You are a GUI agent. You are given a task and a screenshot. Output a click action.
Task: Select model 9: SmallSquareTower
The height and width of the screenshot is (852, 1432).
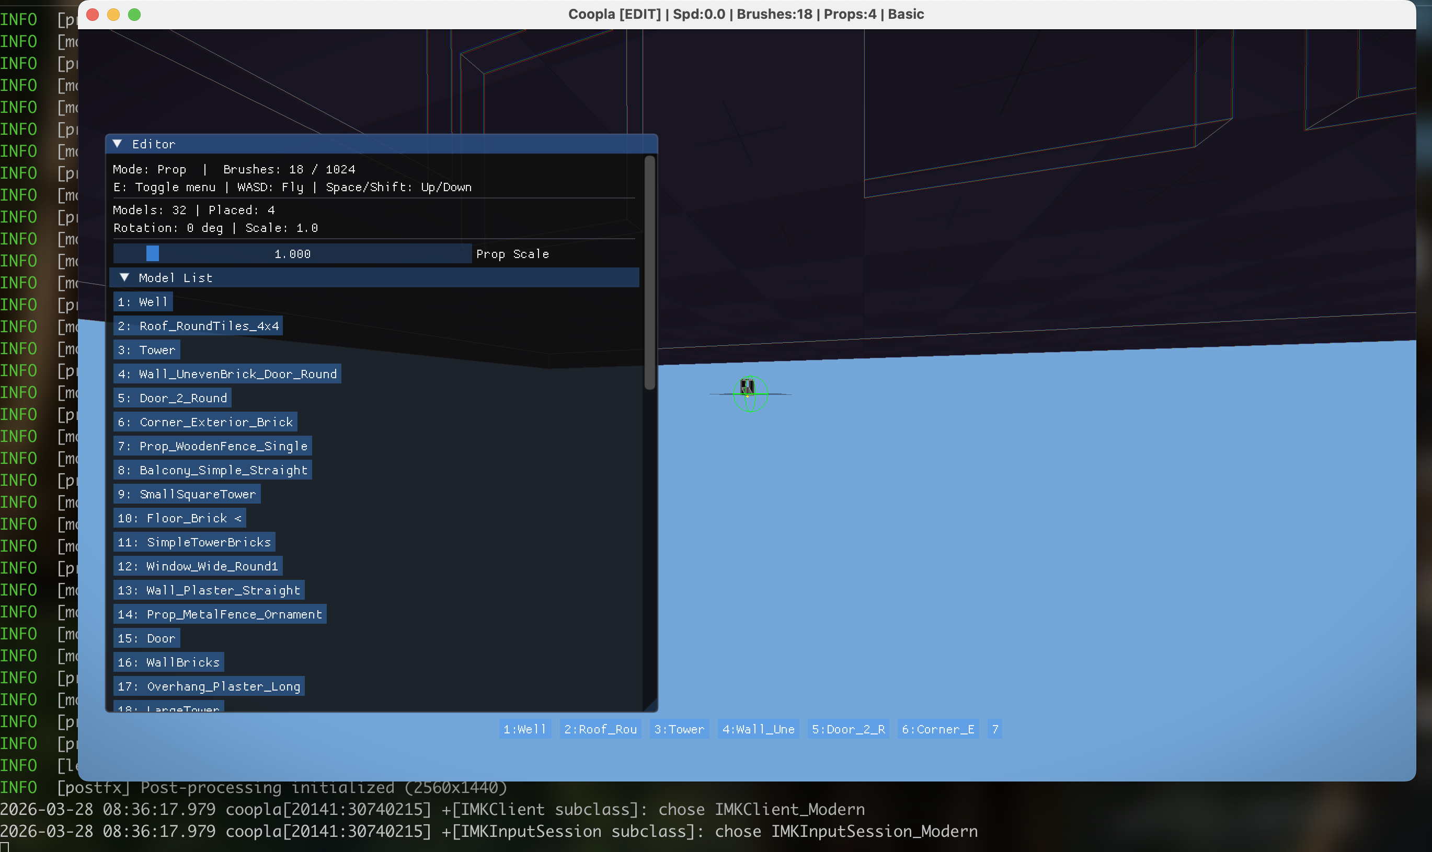tap(186, 494)
